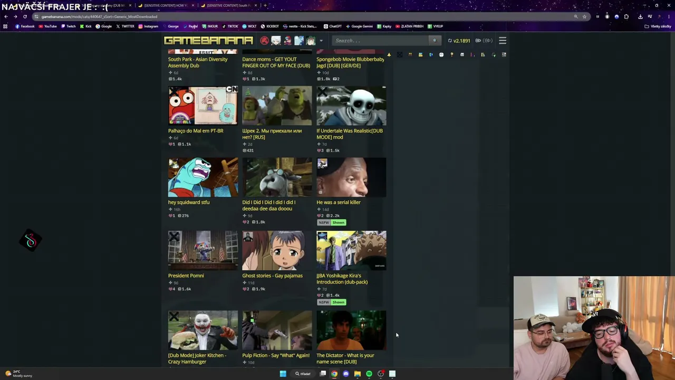Image resolution: width=675 pixels, height=380 pixels.
Task: Open the Twitch bookmark
Action: (x=69, y=26)
